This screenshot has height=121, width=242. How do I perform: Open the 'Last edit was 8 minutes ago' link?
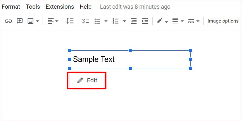tap(135, 7)
